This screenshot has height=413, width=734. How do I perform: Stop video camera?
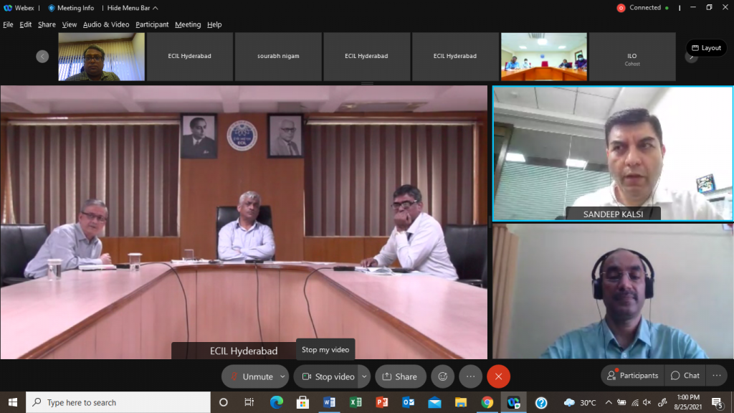click(327, 376)
